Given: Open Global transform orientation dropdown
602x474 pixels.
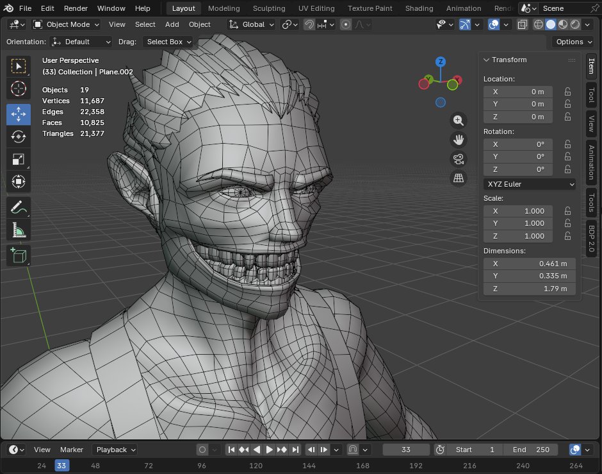Looking at the screenshot, I should tap(251, 24).
